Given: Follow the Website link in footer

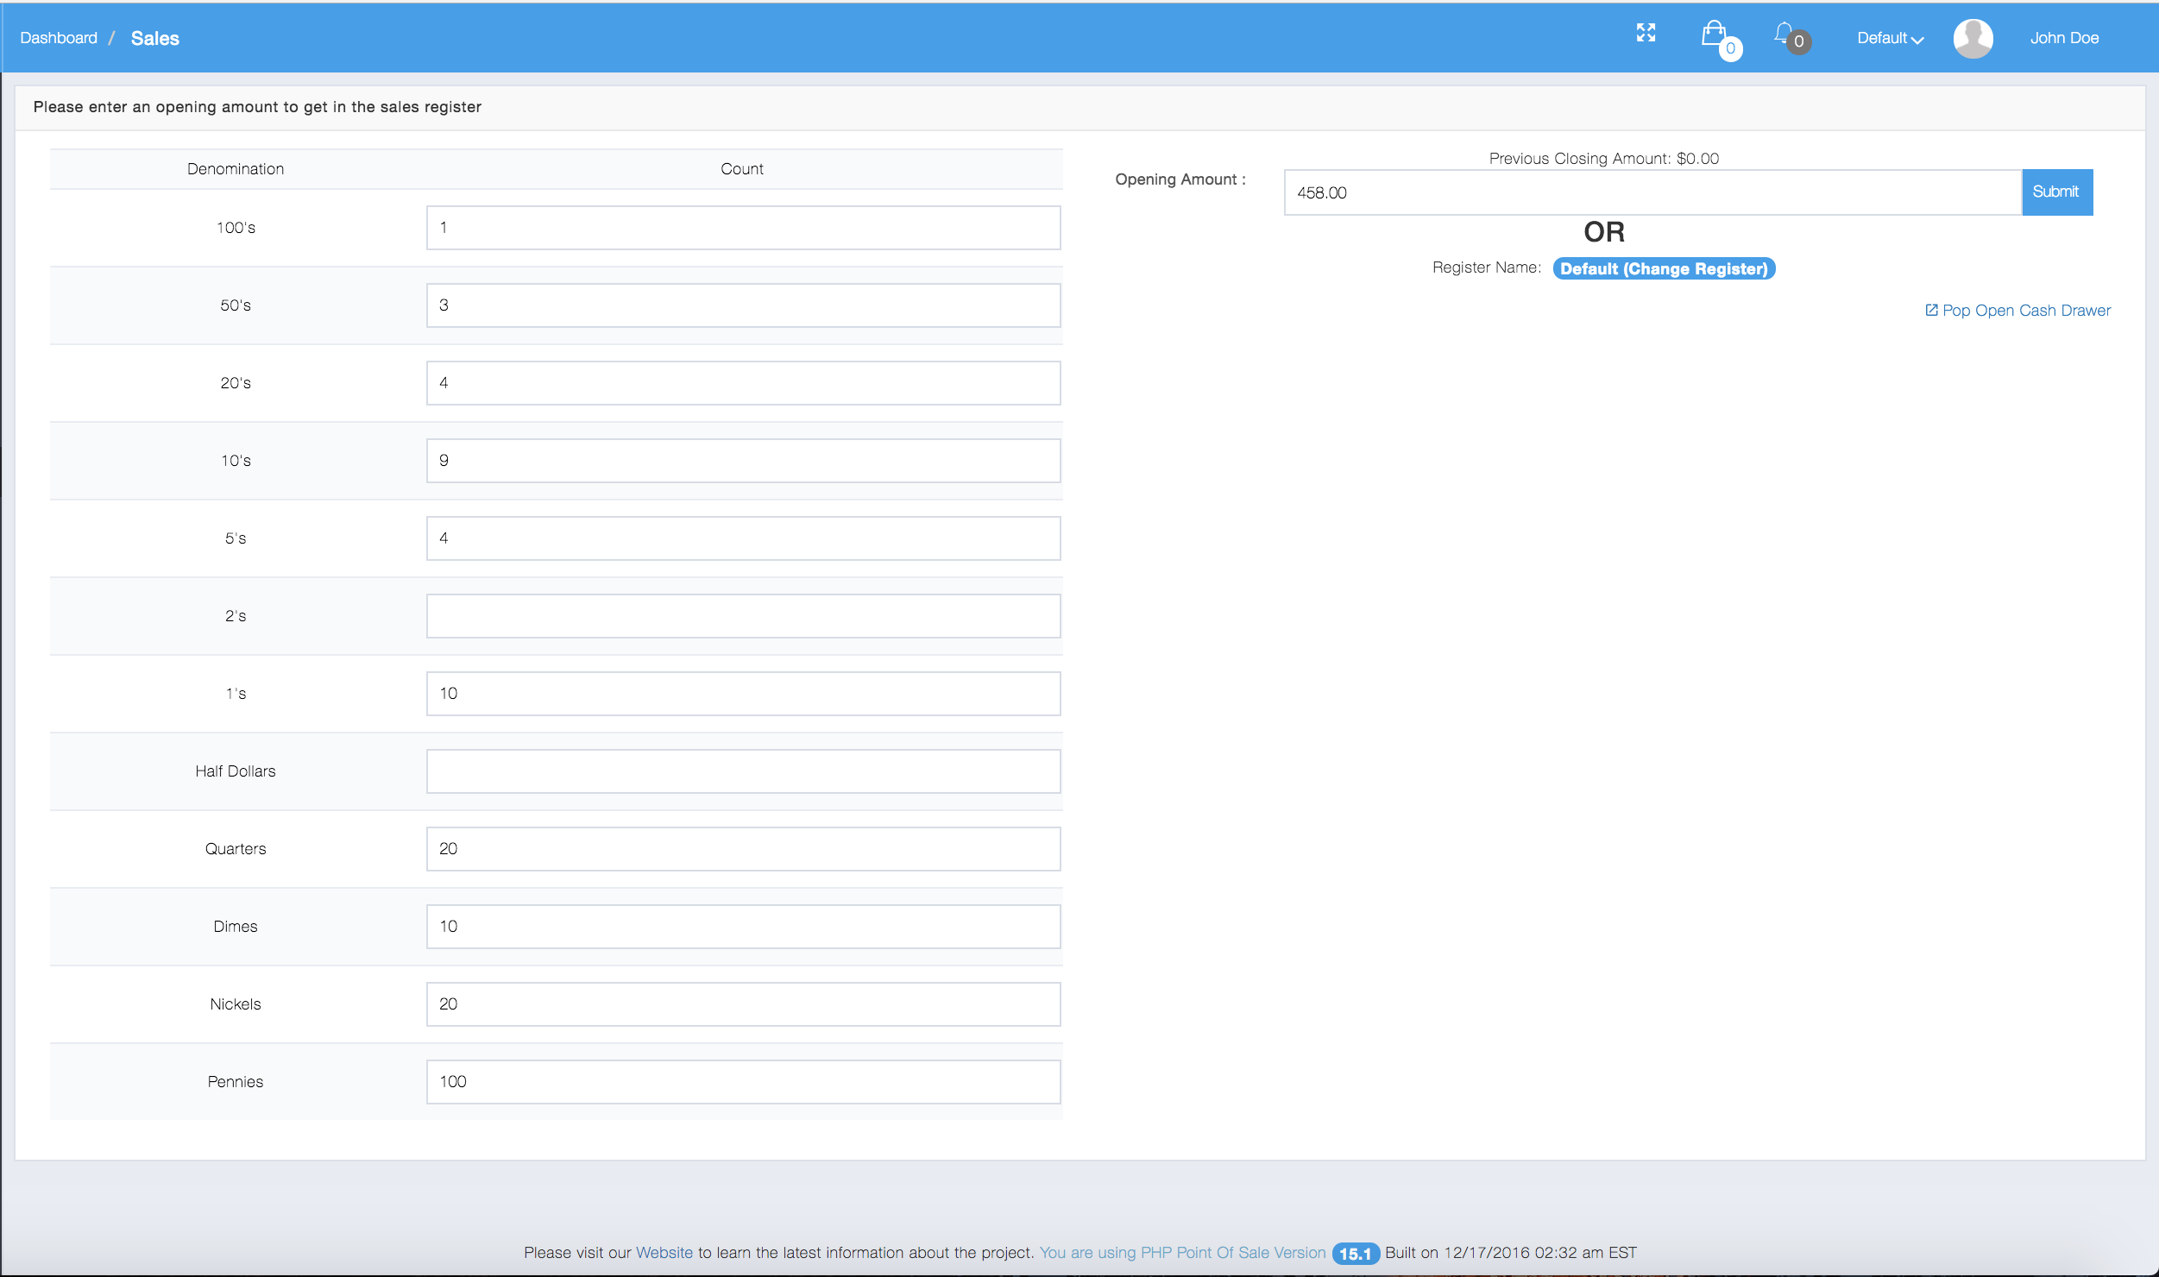Looking at the screenshot, I should (664, 1252).
